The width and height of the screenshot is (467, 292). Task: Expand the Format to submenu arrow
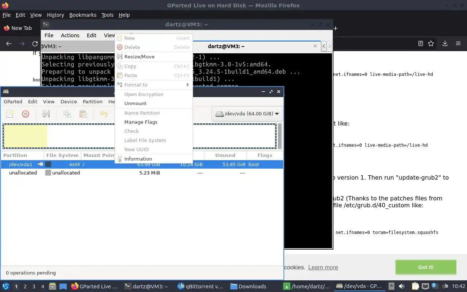click(188, 85)
